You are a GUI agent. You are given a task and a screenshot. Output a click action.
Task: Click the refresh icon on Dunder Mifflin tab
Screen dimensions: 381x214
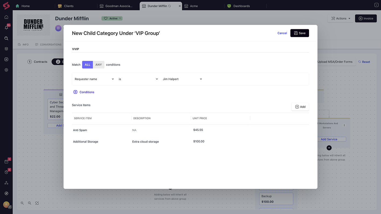point(170,6)
